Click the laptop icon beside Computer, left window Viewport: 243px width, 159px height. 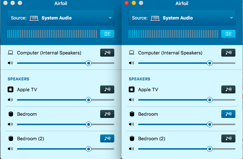(10, 53)
